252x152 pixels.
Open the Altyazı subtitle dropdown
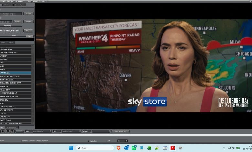[101, 131]
